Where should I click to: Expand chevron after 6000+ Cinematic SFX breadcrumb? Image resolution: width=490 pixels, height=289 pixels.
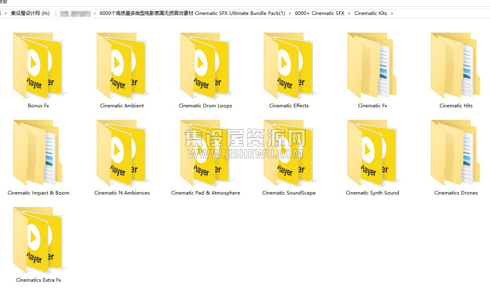(349, 13)
